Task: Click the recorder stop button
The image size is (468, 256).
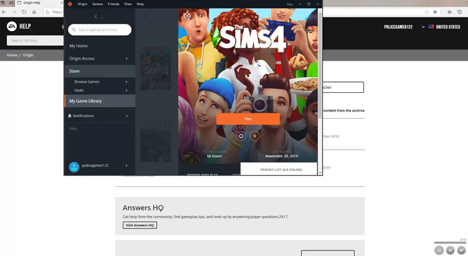Action: (439, 250)
